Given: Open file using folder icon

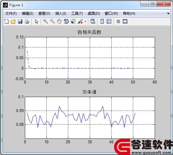Looking at the screenshot, I should (13, 21).
